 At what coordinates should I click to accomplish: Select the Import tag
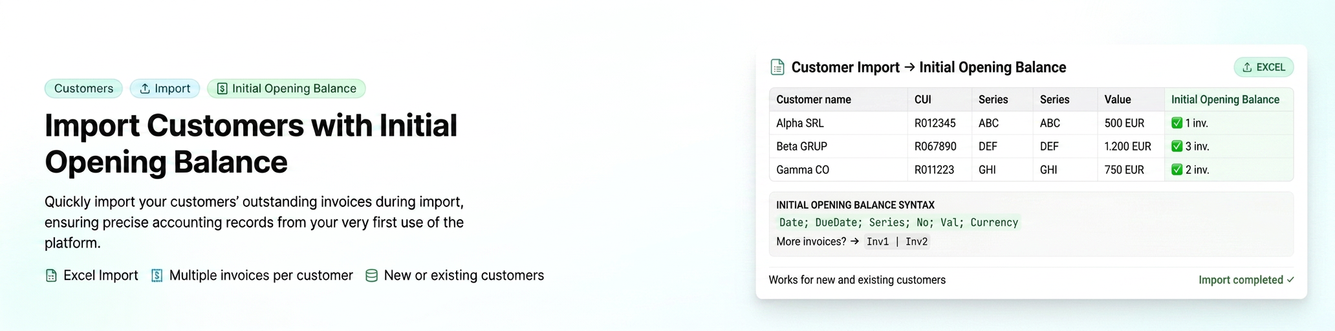(165, 89)
